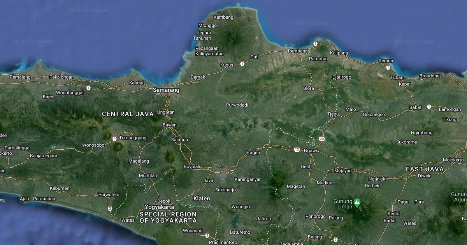Select the Semarang city label
The image size is (467, 245).
[166, 90]
